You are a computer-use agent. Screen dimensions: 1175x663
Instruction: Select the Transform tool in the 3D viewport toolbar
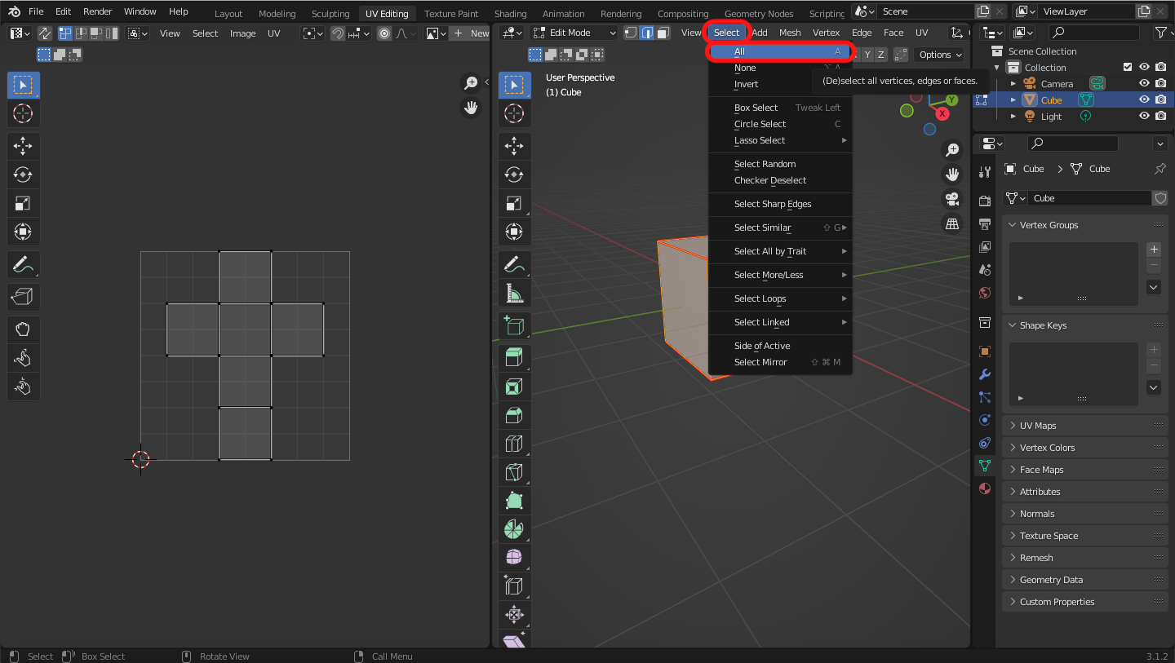coord(513,232)
